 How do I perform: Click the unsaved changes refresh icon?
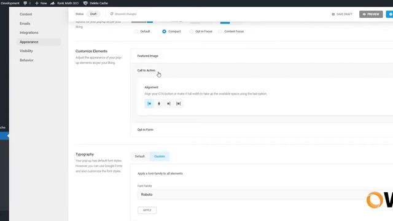click(x=112, y=14)
